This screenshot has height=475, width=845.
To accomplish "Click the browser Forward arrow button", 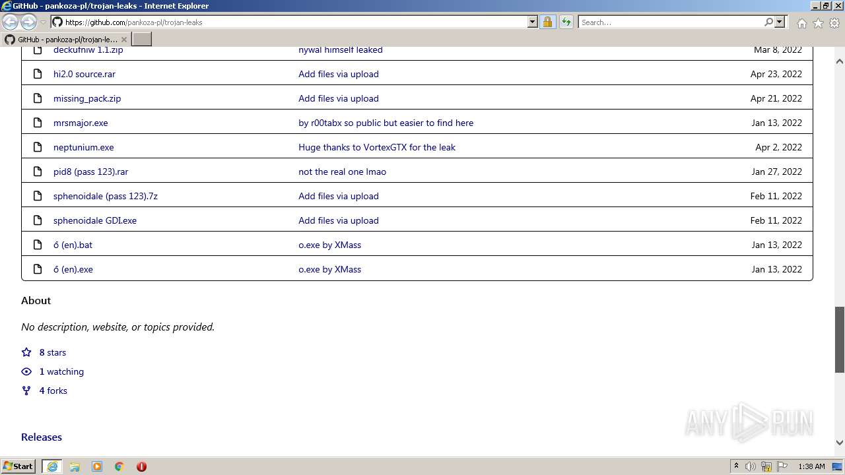I will 28,22.
